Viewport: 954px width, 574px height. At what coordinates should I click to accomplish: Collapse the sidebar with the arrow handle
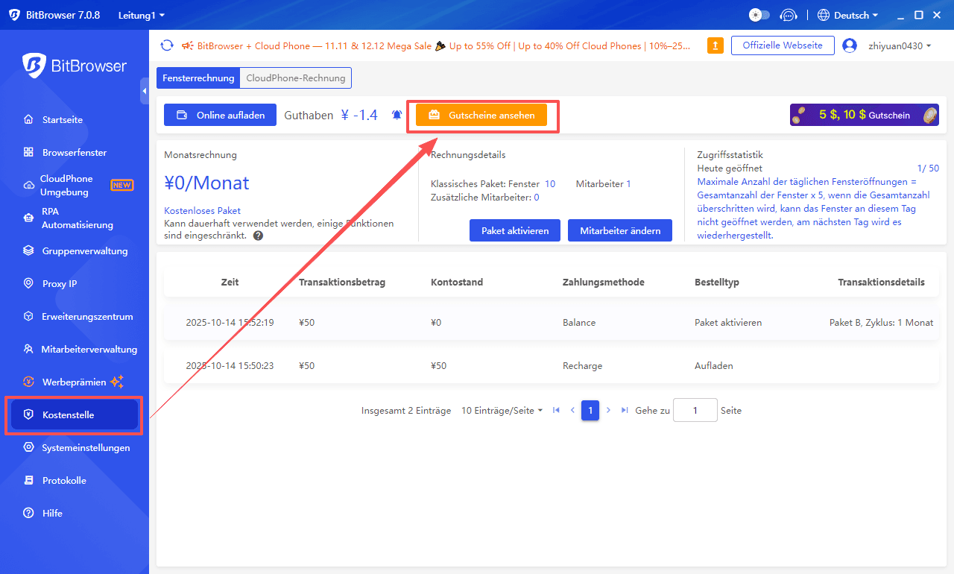[144, 90]
